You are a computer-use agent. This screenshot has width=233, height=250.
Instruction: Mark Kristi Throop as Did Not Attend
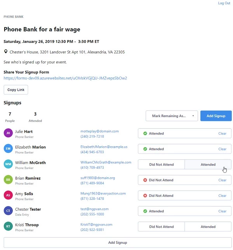(161, 227)
